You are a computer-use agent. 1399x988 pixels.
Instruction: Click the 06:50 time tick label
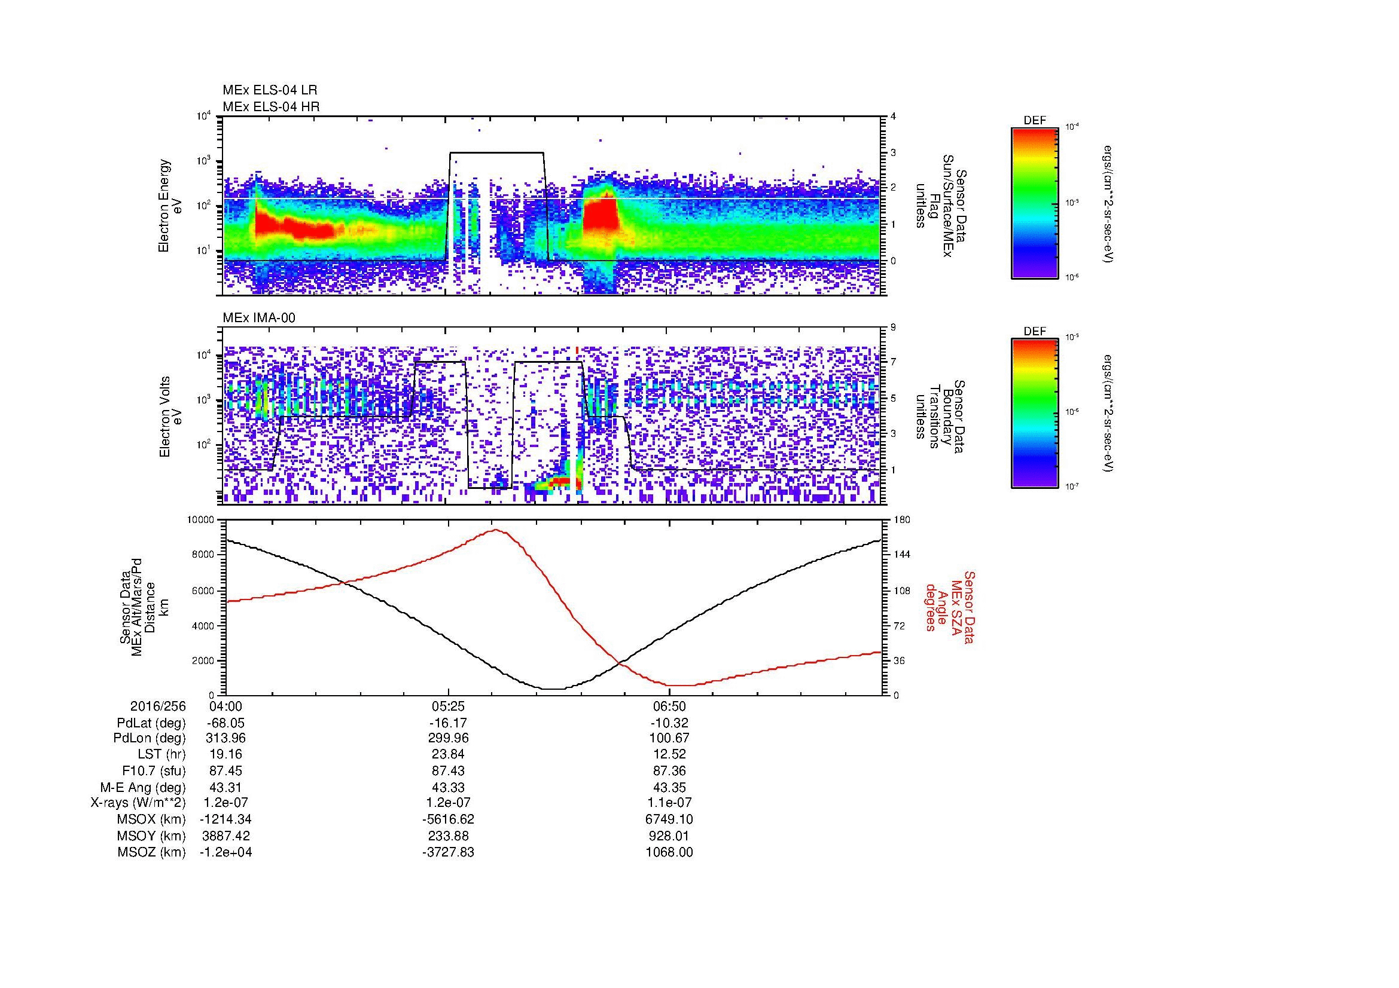[x=669, y=706]
